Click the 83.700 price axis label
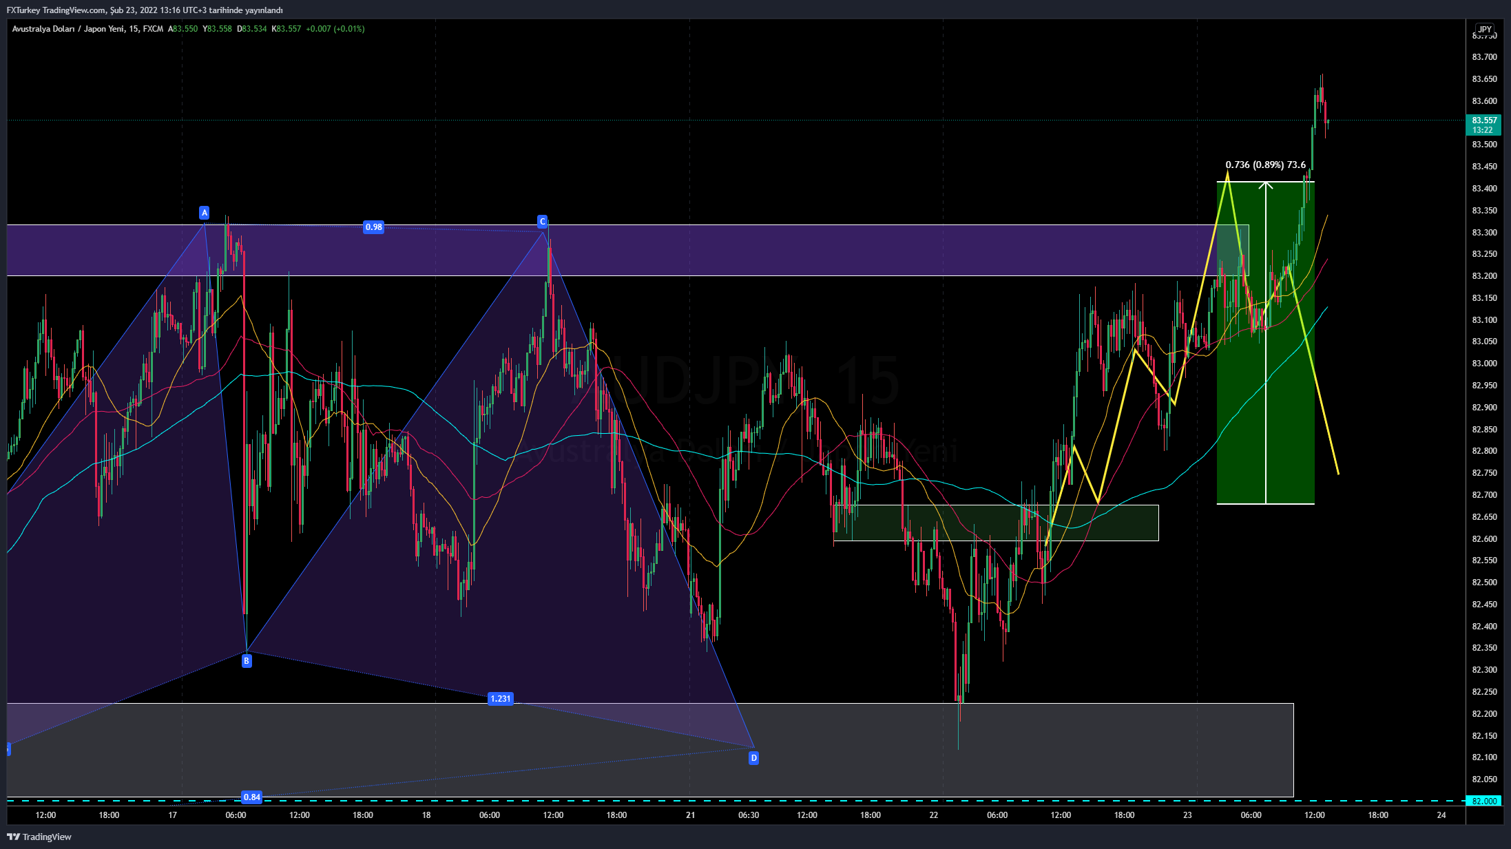 coord(1484,57)
